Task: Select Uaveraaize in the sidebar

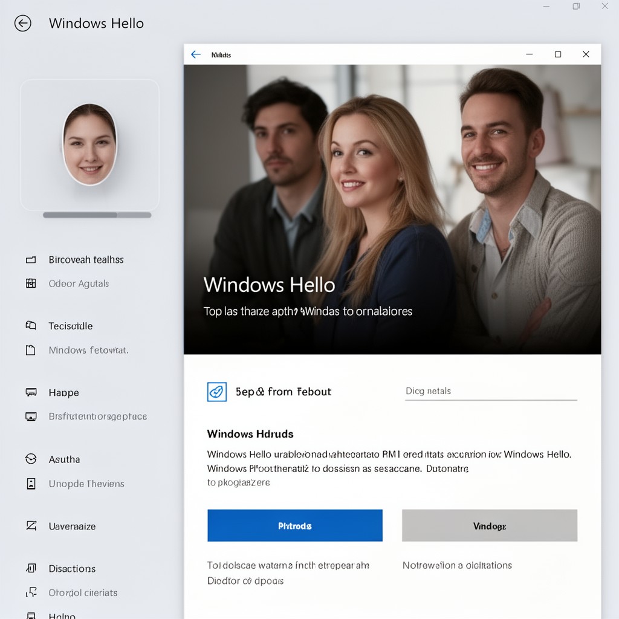Action: pyautogui.click(x=72, y=527)
